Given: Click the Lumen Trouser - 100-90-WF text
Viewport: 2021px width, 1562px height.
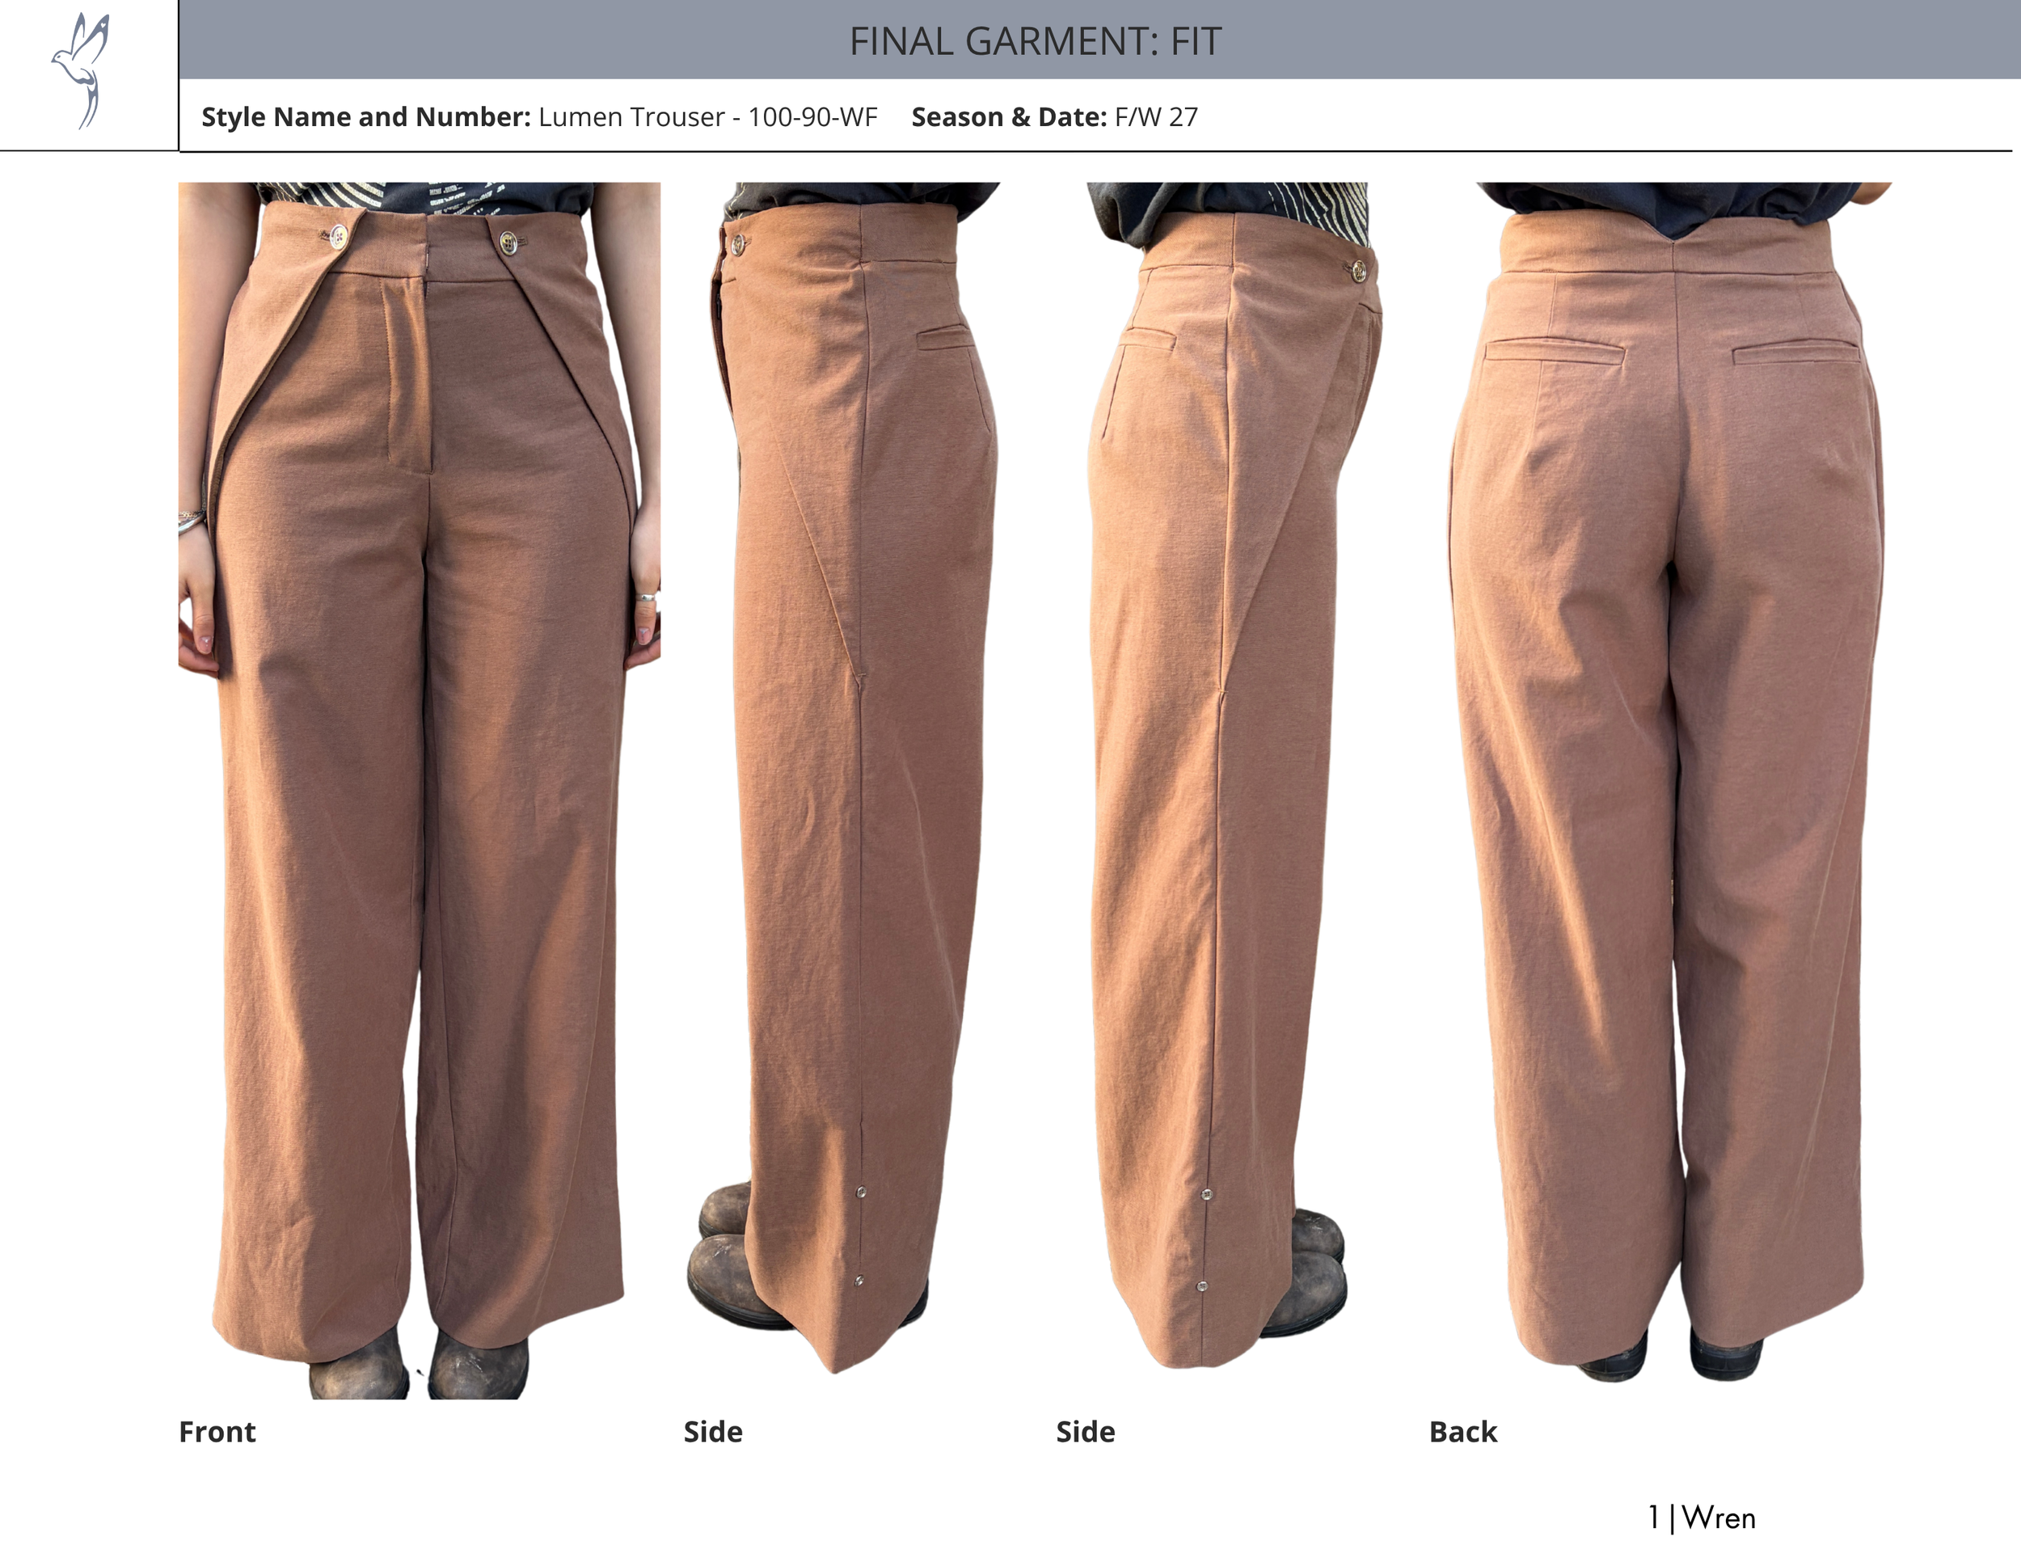Looking at the screenshot, I should coord(707,117).
